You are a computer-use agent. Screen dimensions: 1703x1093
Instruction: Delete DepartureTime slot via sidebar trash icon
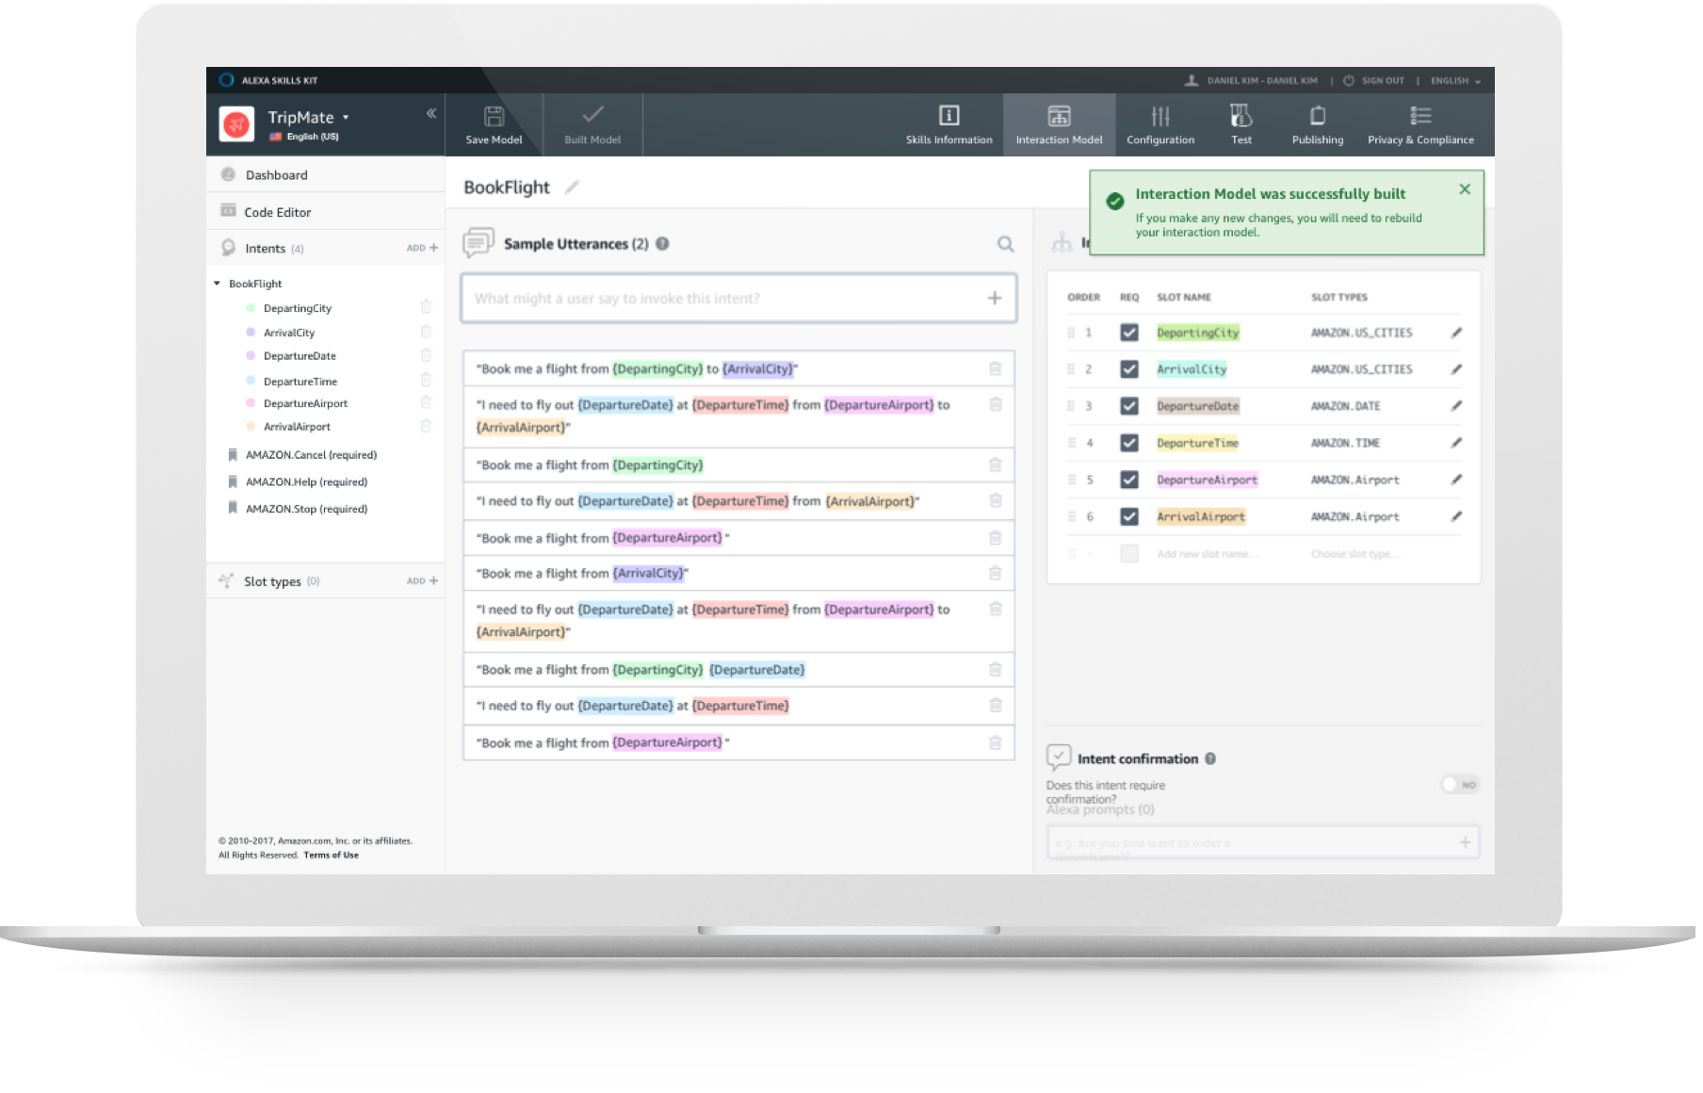coord(426,380)
